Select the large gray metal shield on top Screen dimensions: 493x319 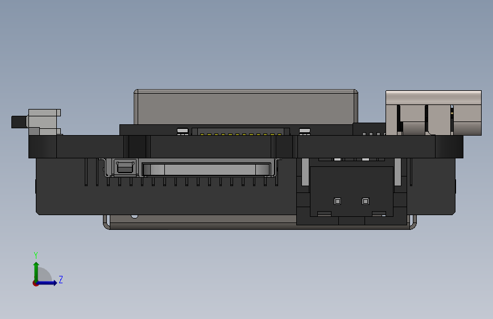click(246, 107)
